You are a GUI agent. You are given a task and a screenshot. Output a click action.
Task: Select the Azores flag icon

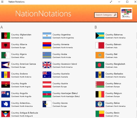point(47,104)
